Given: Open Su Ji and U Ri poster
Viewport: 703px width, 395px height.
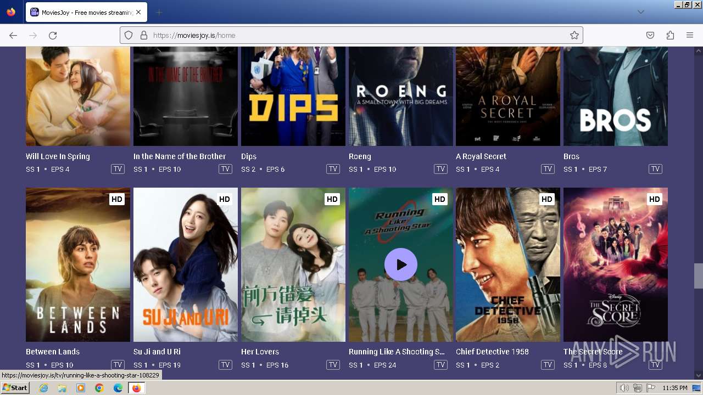Looking at the screenshot, I should point(186,264).
